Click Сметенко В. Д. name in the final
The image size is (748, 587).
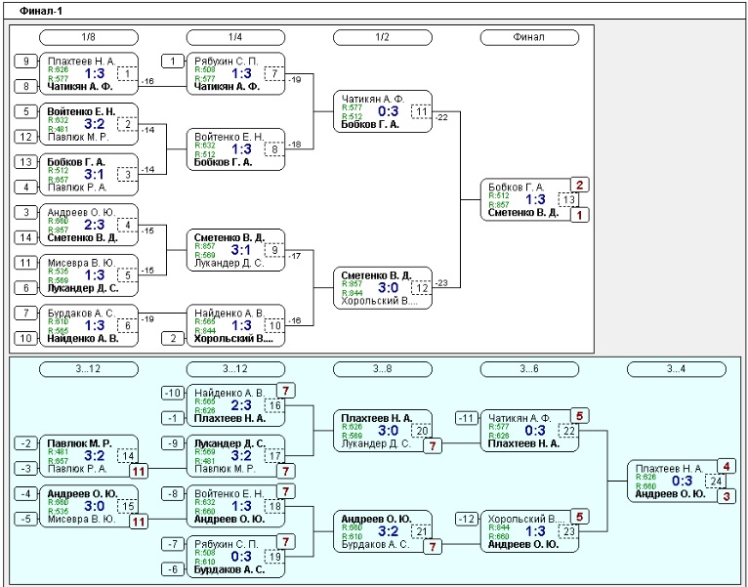coord(522,213)
